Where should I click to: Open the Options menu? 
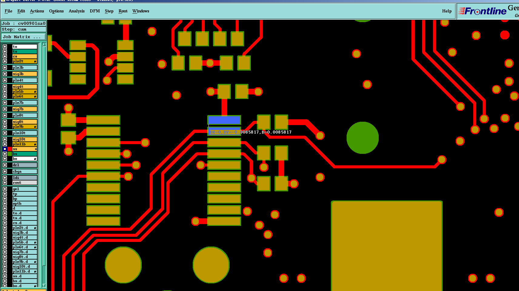[56, 11]
